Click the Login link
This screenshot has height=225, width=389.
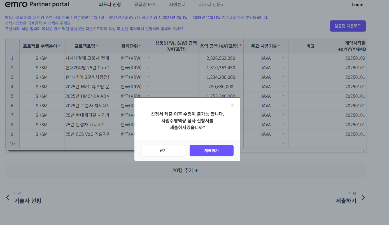pyautogui.click(x=357, y=4)
